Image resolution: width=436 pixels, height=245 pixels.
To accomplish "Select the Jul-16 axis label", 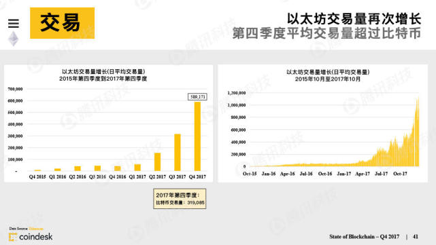I will point(306,174).
